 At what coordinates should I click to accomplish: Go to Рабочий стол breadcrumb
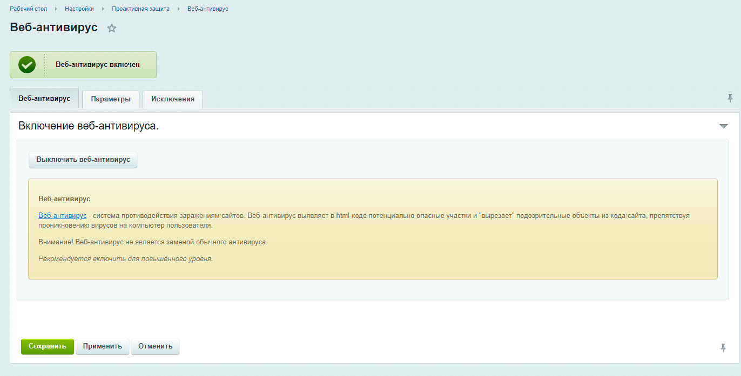(29, 9)
